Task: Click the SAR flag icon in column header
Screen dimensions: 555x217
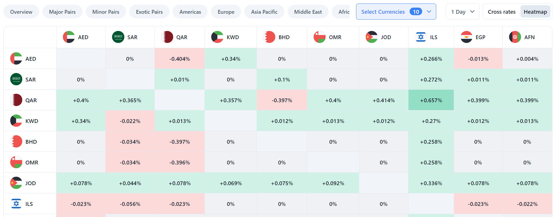Action: (118, 37)
